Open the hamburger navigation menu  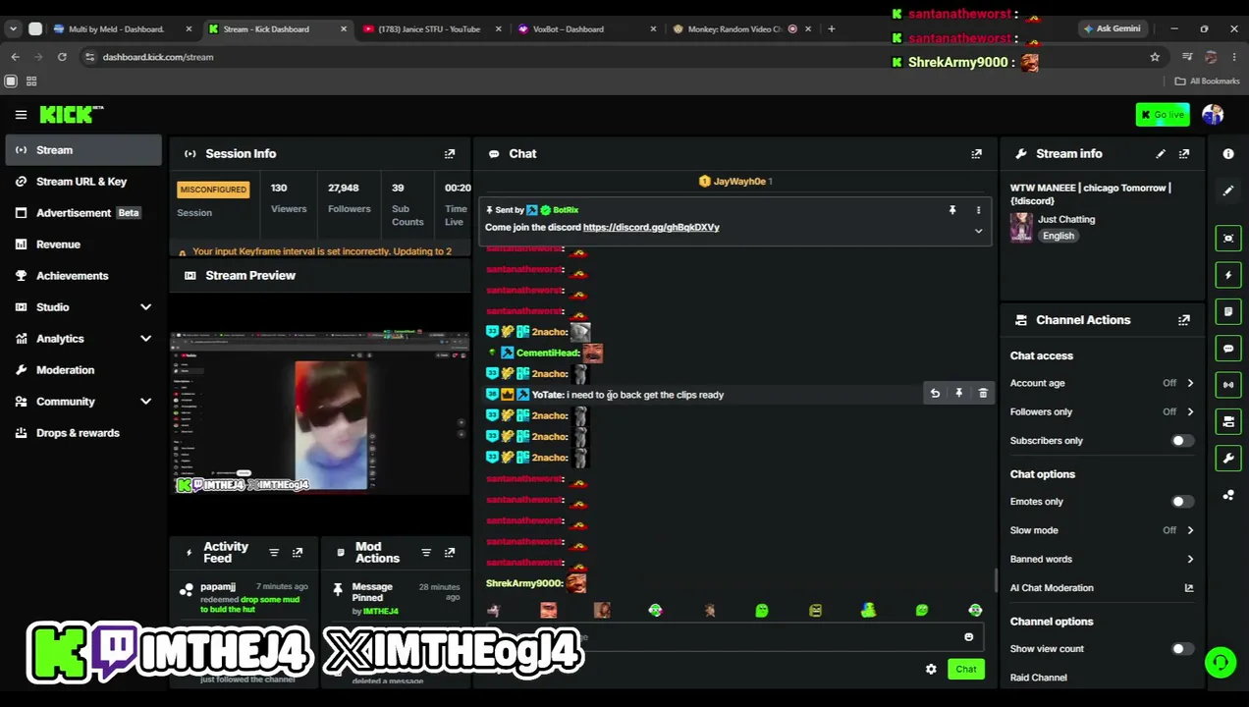click(x=21, y=115)
